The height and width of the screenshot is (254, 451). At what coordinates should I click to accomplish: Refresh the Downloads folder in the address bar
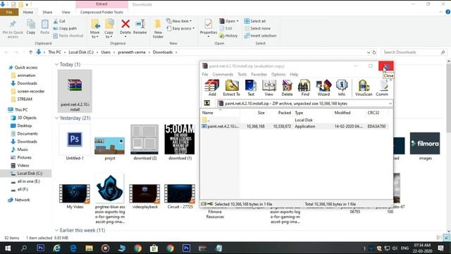374,52
